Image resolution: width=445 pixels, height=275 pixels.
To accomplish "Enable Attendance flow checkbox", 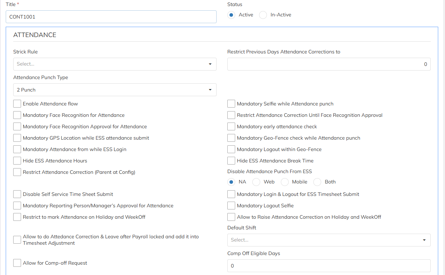I will 17,104.
